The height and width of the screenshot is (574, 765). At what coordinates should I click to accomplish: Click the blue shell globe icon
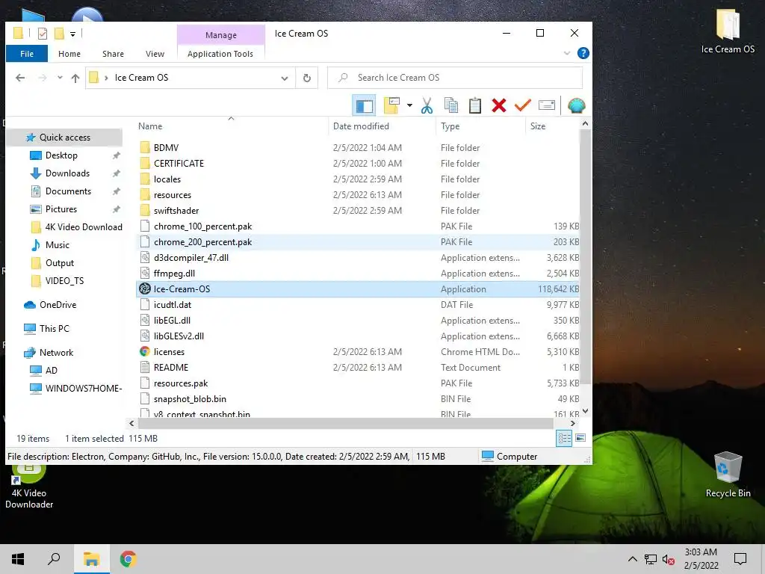pyautogui.click(x=576, y=105)
